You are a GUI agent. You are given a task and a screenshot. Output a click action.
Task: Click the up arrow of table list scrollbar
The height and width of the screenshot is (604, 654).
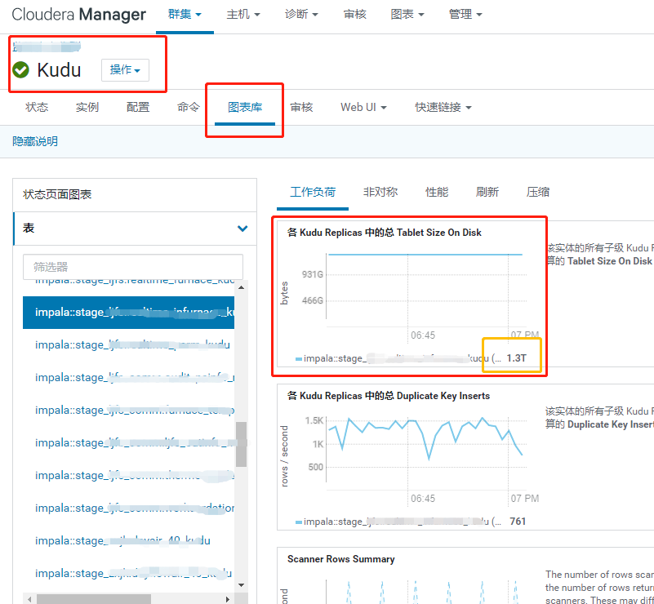click(241, 287)
